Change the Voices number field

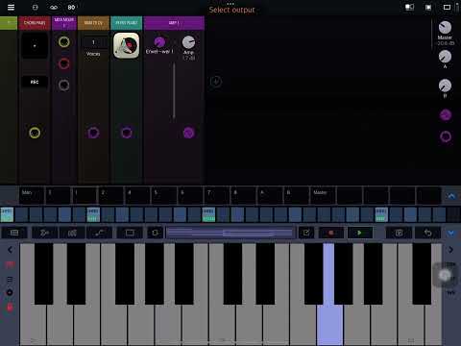(93, 42)
